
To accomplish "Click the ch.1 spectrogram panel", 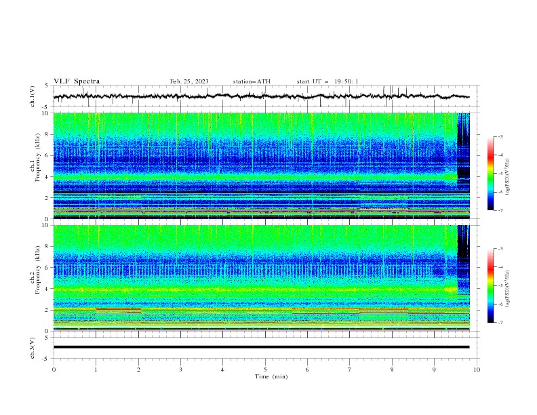I will click(x=261, y=165).
